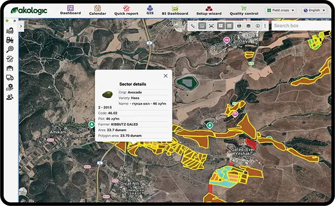Click the Sector details heading
Screen dimensions: 335x206
tap(133, 84)
